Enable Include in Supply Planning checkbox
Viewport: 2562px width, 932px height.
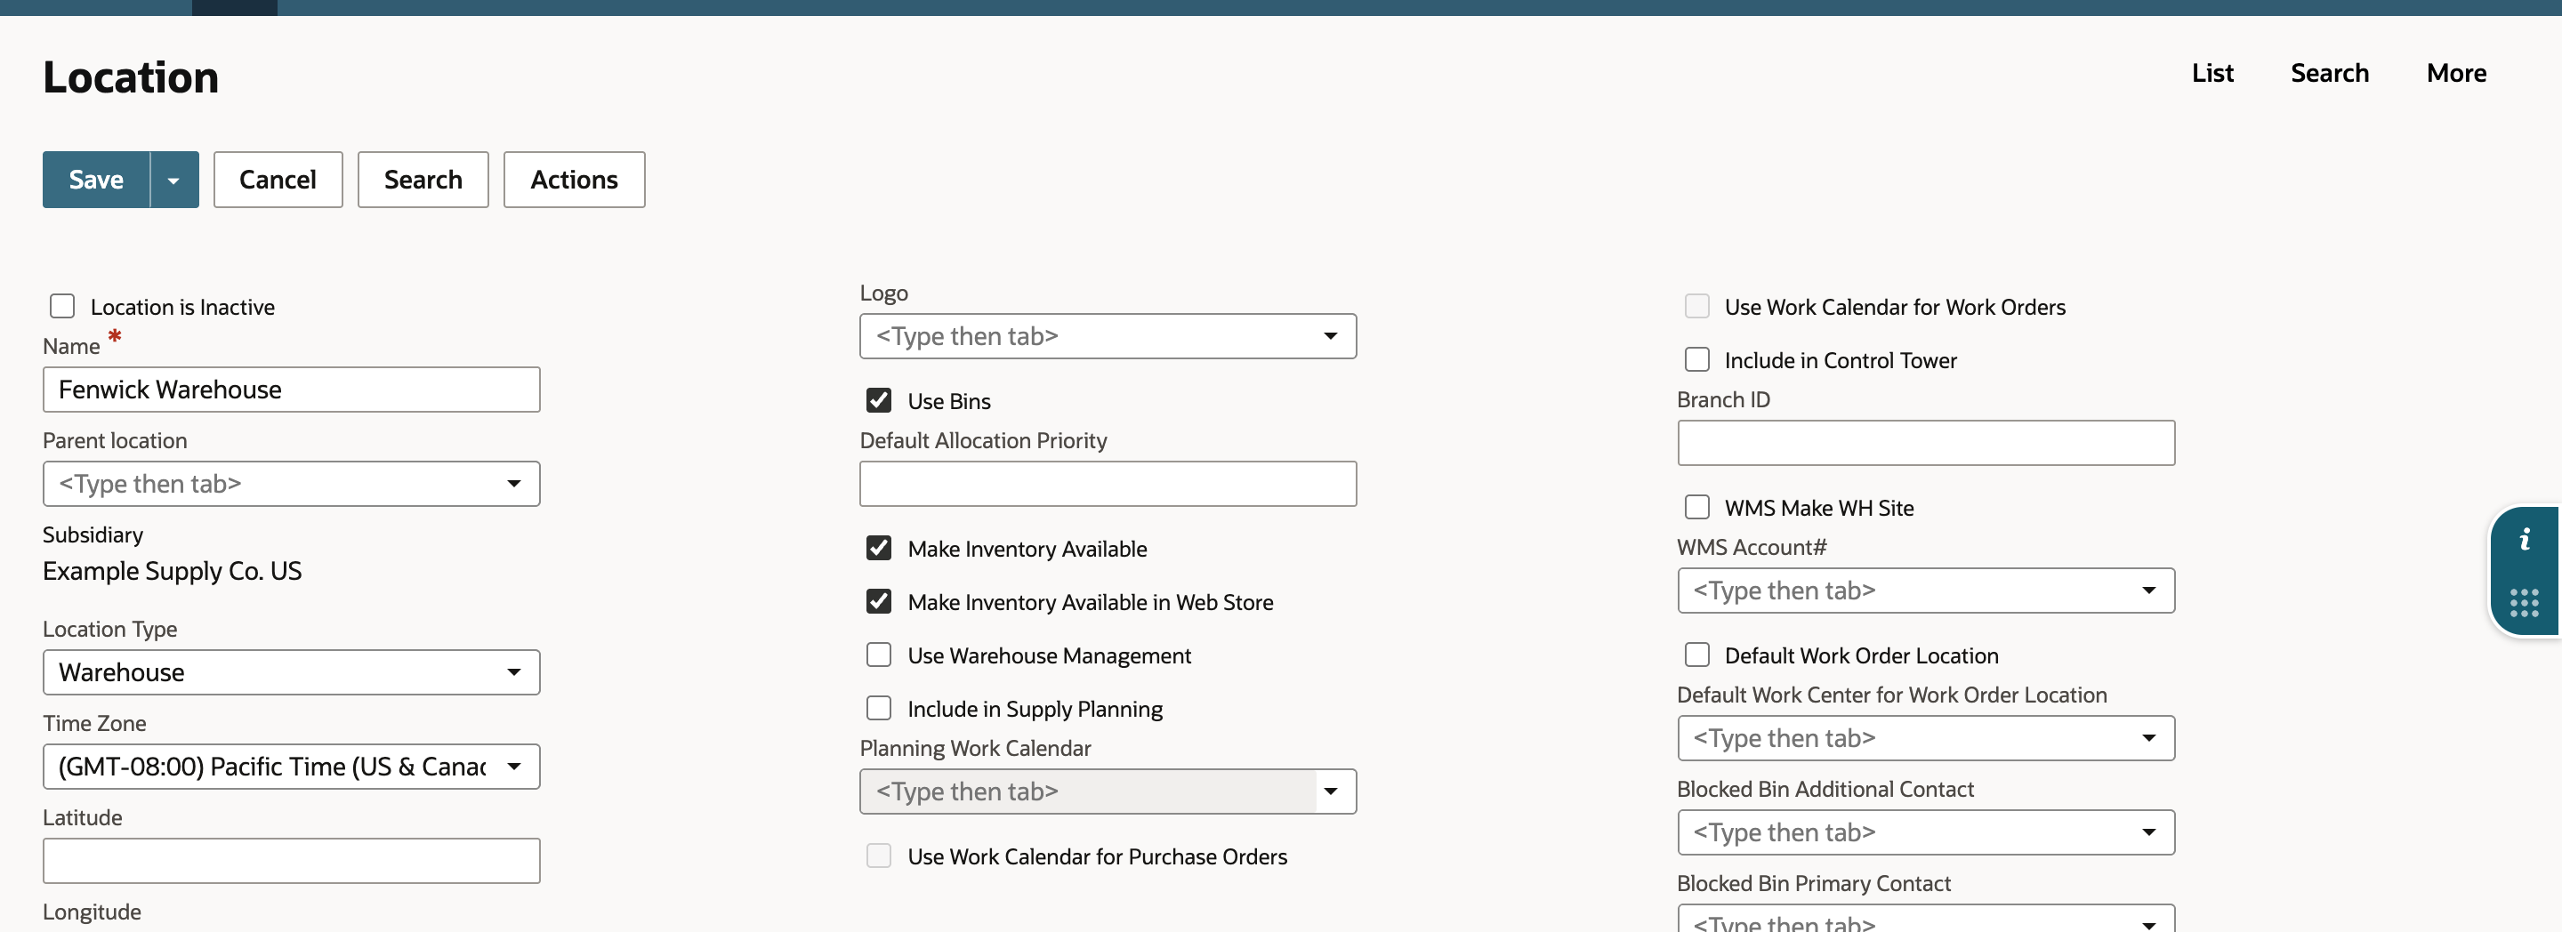click(878, 708)
